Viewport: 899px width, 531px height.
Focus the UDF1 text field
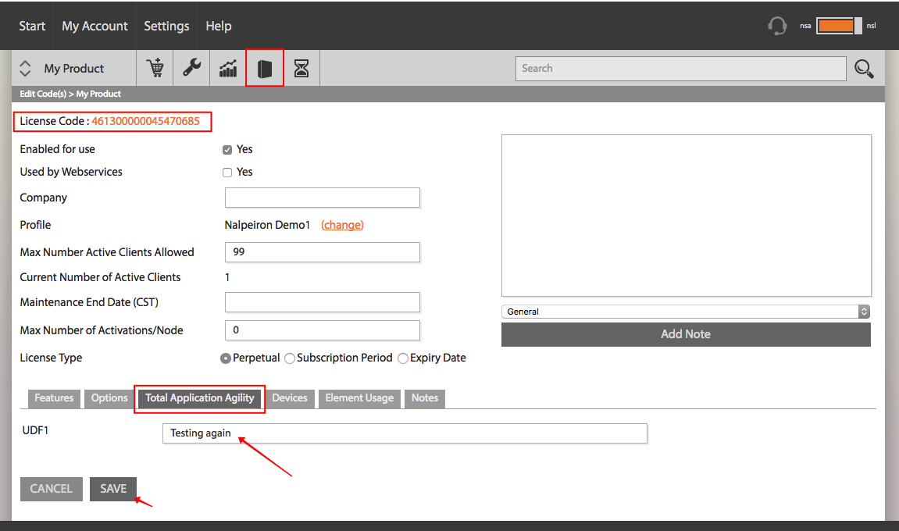405,433
